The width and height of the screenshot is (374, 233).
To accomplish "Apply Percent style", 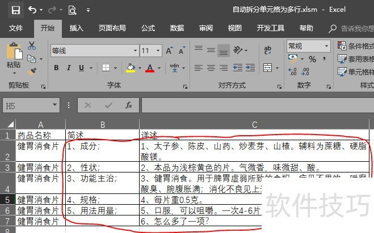I will pos(312,59).
